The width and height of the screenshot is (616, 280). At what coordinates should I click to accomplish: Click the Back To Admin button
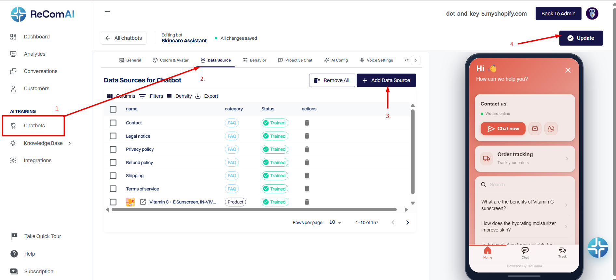click(x=558, y=14)
